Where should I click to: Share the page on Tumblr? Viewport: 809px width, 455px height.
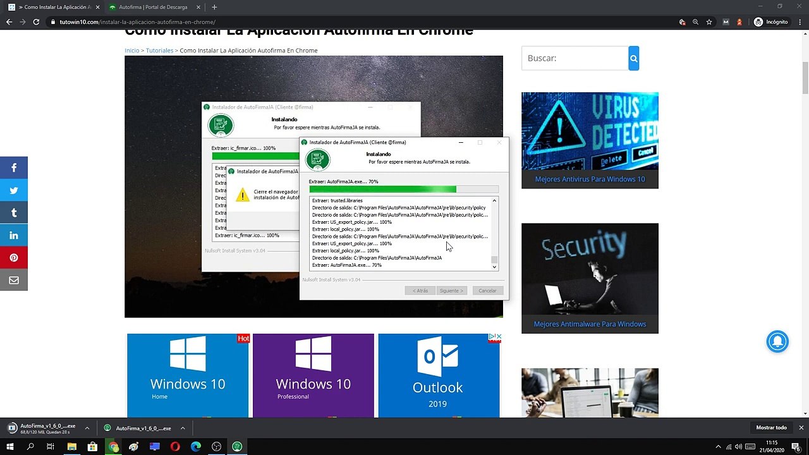14,213
